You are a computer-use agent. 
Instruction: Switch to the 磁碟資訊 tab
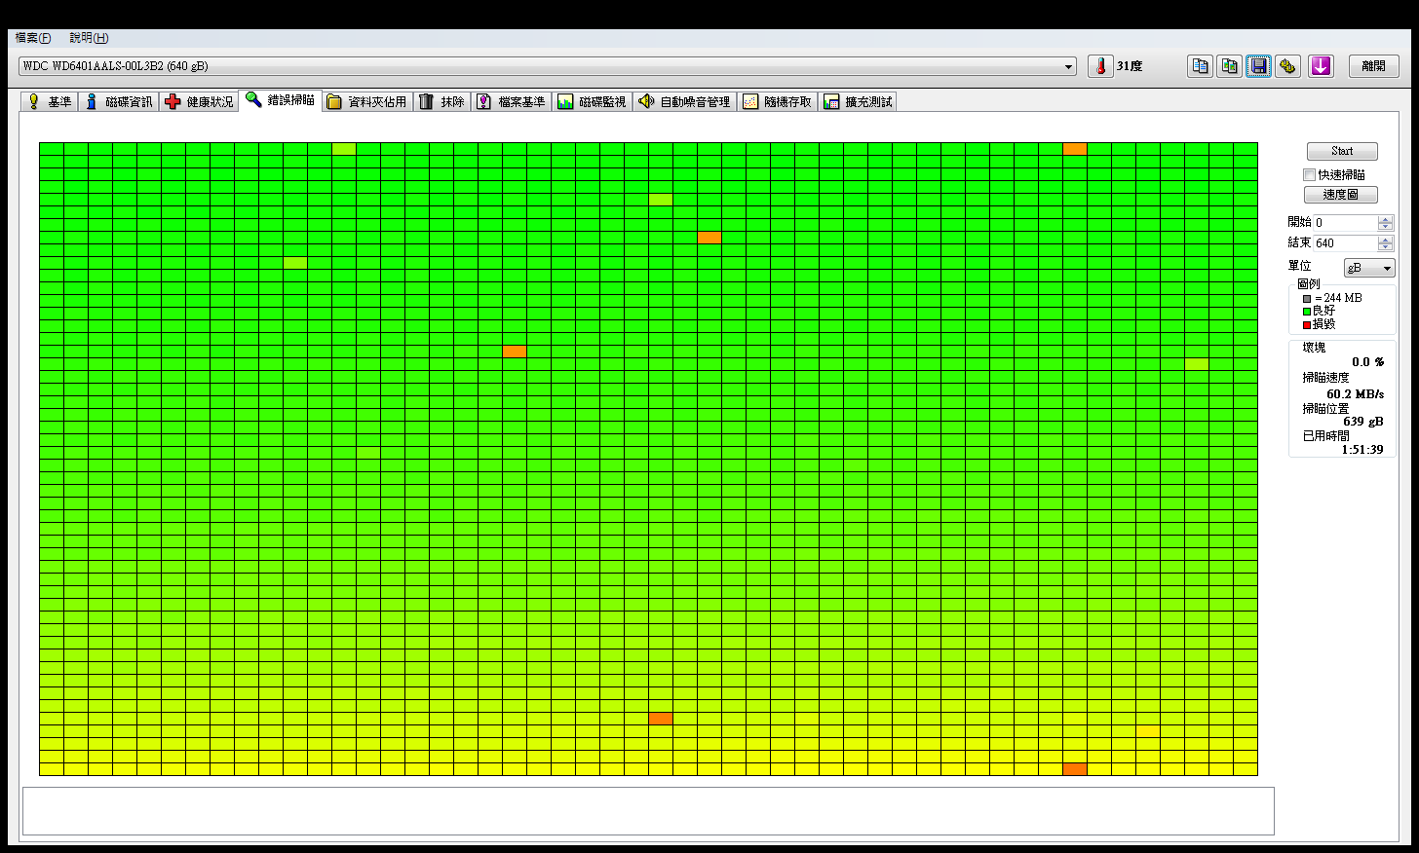(x=118, y=101)
